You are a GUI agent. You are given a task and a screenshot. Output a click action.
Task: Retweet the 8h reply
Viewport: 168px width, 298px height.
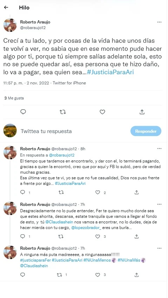click(x=61, y=193)
